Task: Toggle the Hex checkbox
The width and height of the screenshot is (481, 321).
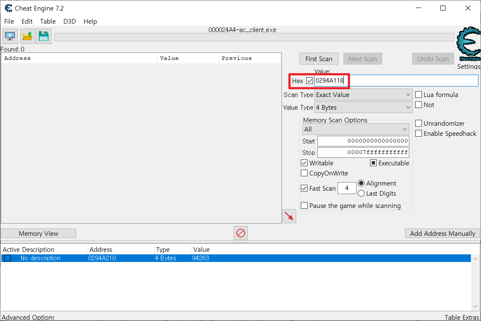Action: pos(310,81)
